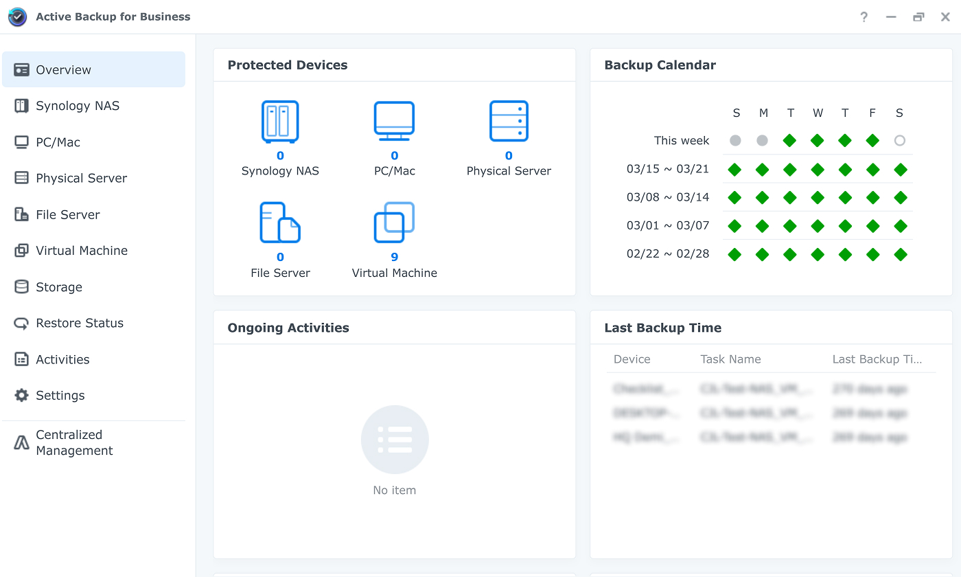Image resolution: width=961 pixels, height=577 pixels.
Task: Open the Storage page from sidebar
Action: coord(59,287)
